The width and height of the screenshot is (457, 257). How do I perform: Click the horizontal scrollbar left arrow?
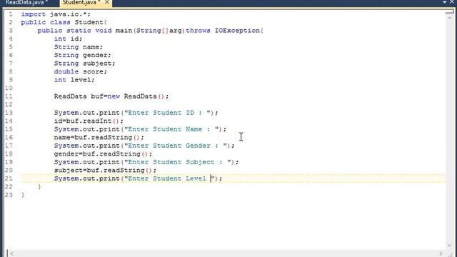coord(12,253)
